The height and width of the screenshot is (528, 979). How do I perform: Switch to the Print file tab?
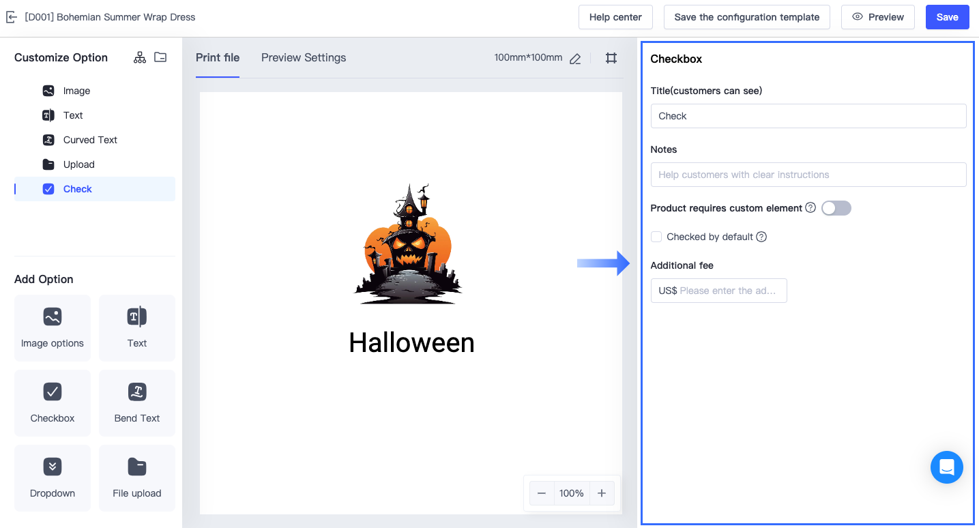tap(218, 57)
